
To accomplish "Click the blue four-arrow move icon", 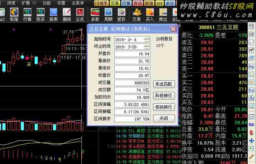I will click(x=251, y=141).
